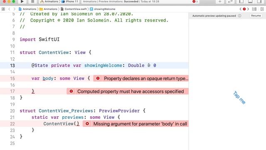Click 'previews' property on line 21
The image size is (266, 150).
73,117
